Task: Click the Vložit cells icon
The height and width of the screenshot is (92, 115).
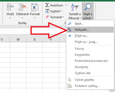Action: tap(10, 7)
